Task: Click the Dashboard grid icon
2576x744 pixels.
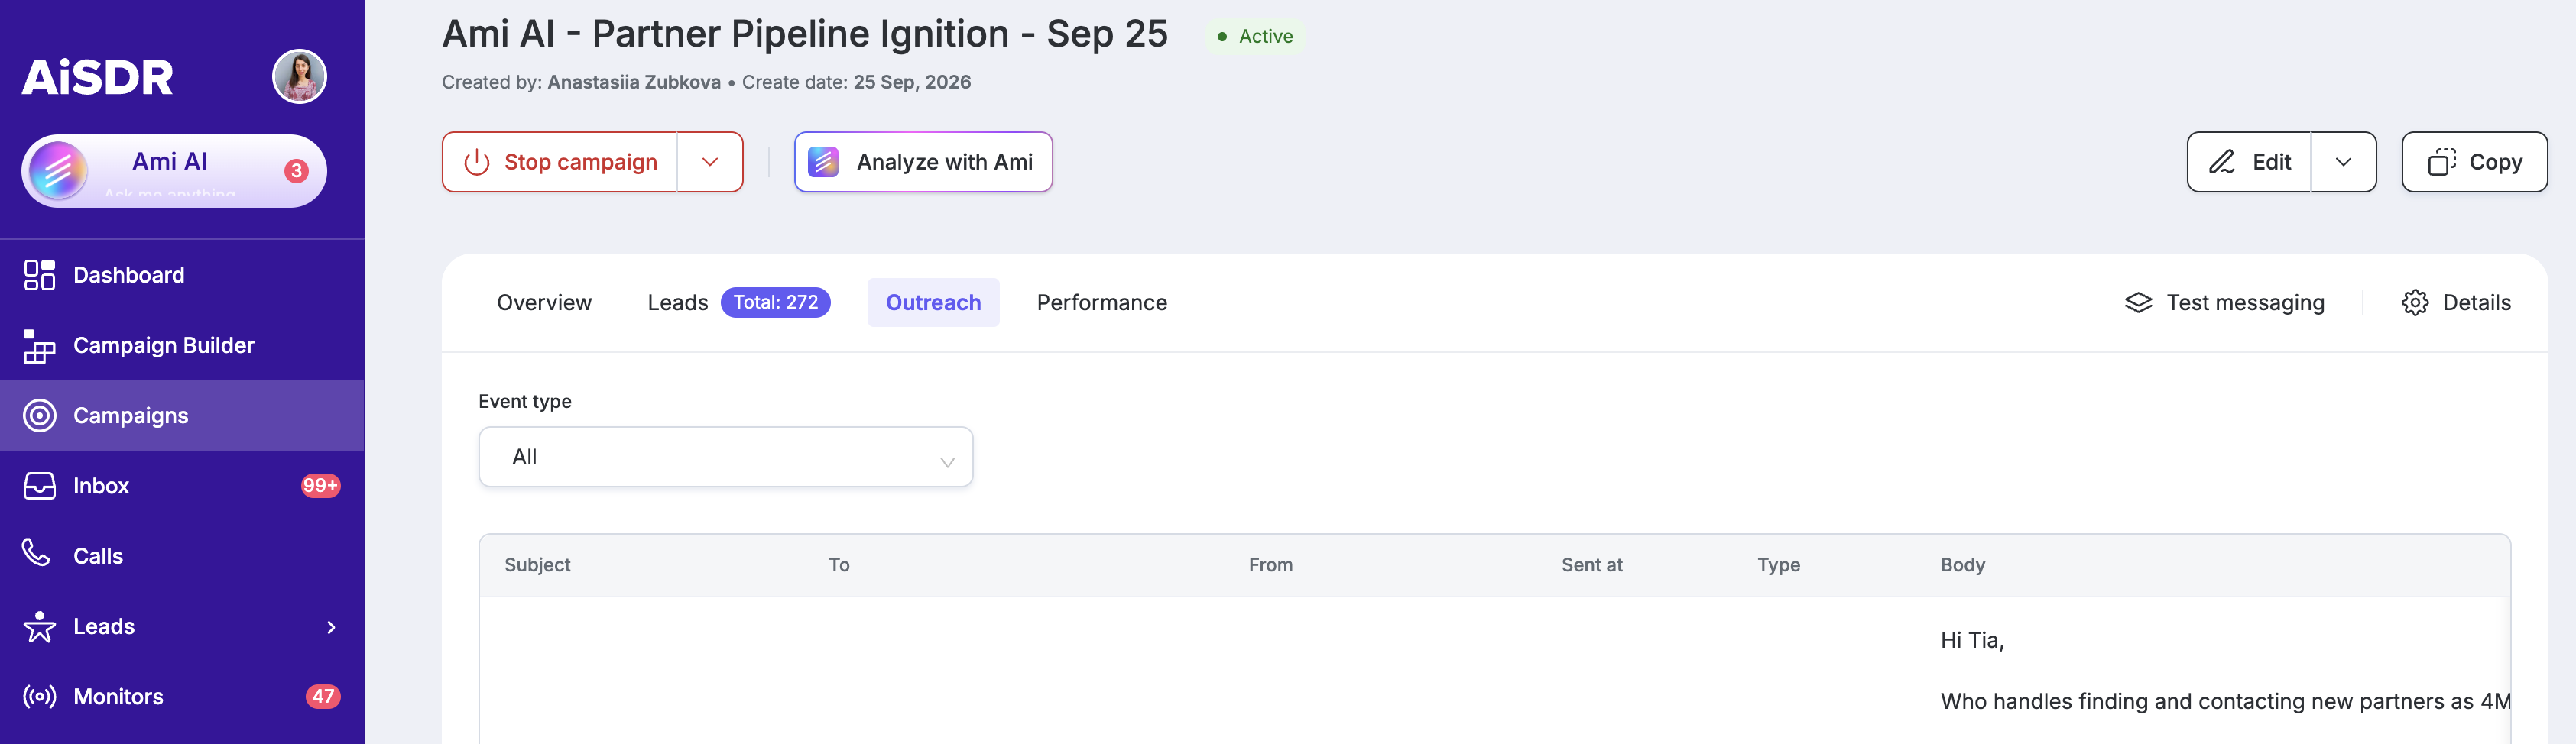Action: click(40, 275)
